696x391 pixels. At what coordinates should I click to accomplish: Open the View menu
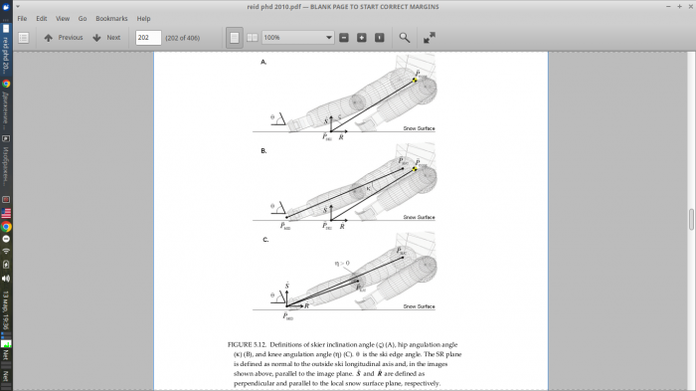[x=63, y=19]
